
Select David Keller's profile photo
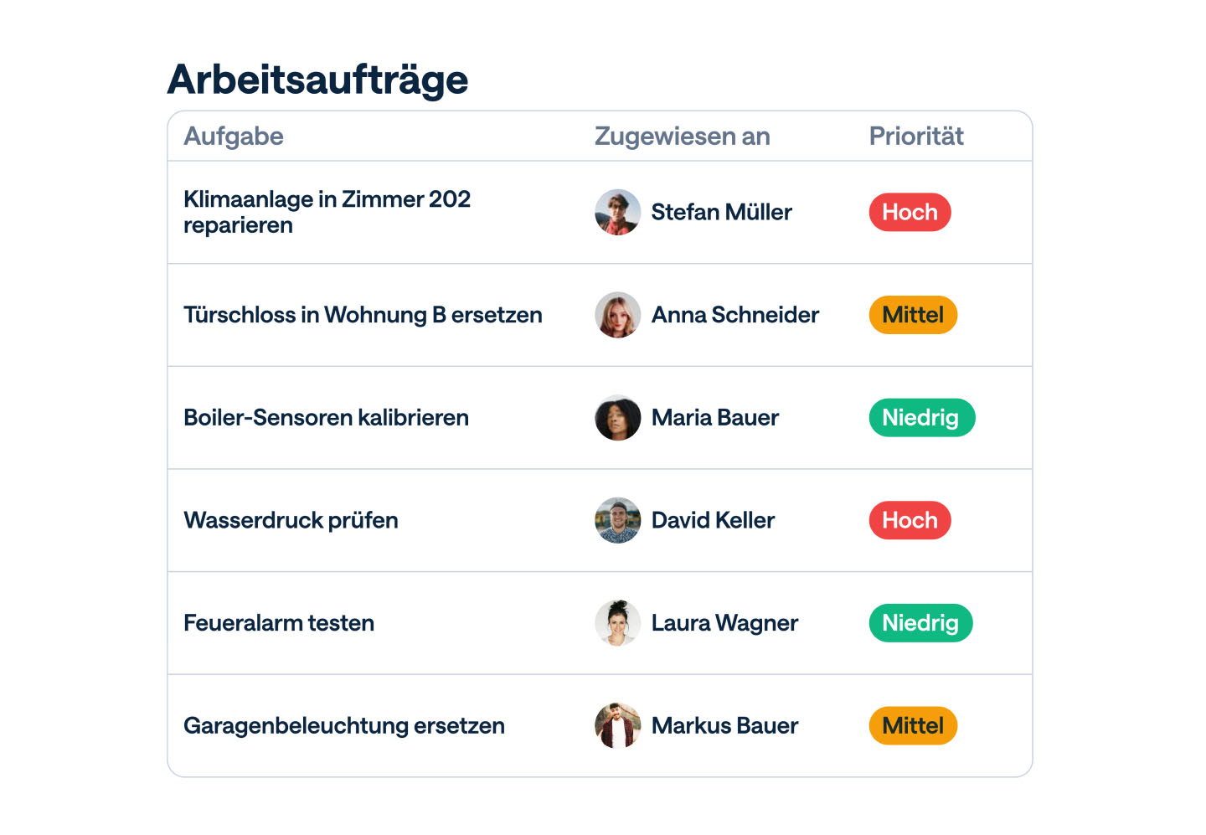[x=618, y=520]
